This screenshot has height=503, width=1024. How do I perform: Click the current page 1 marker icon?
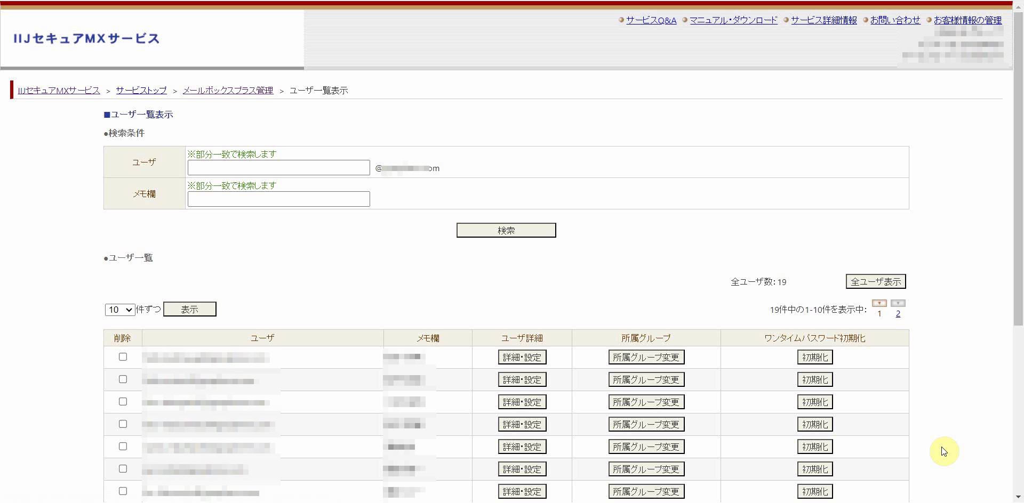point(879,303)
